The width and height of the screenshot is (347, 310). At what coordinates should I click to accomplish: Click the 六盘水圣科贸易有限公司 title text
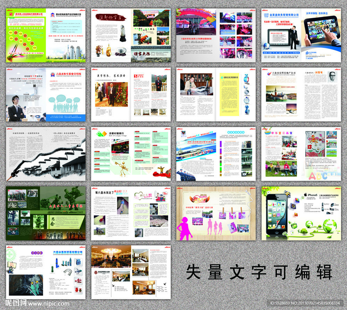click(x=68, y=252)
